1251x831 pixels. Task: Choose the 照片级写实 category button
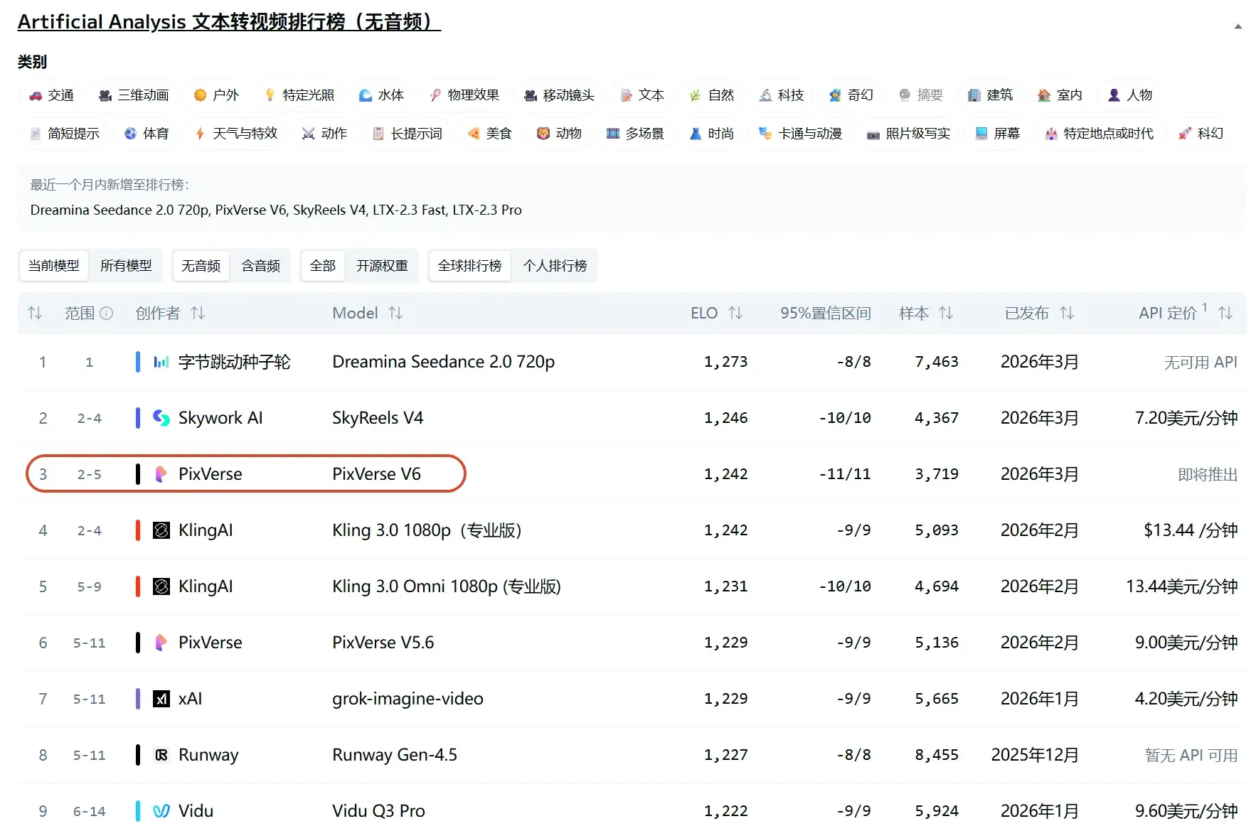pos(908,134)
